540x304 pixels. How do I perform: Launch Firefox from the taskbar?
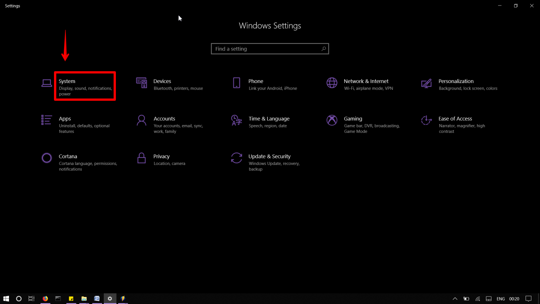tap(45, 299)
